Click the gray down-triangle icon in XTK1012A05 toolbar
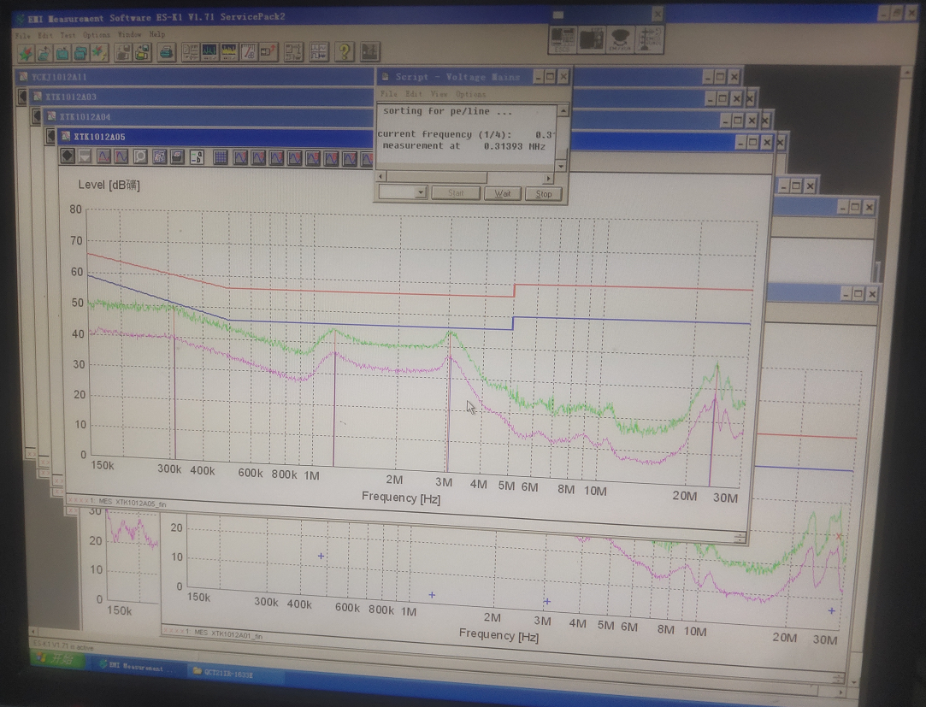 85,156
